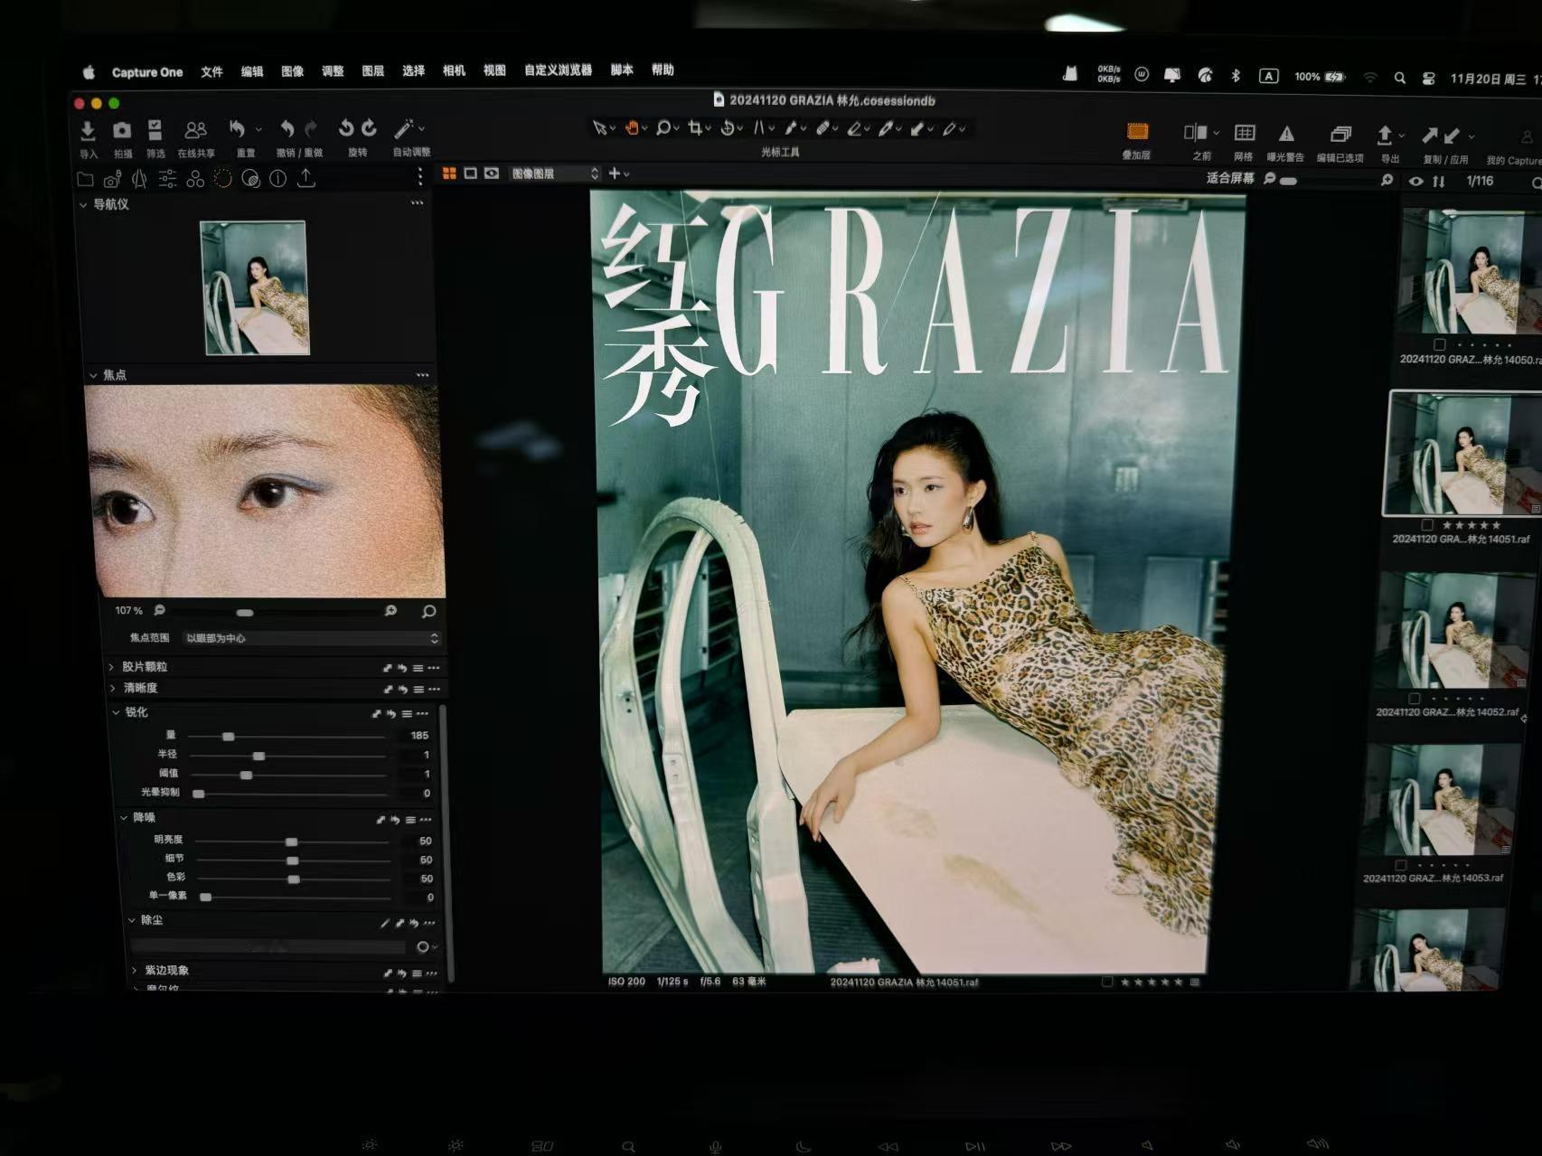Click the copy adjustments arrow in 复制/应用
Screen dimensions: 1542x1156
pos(1429,136)
